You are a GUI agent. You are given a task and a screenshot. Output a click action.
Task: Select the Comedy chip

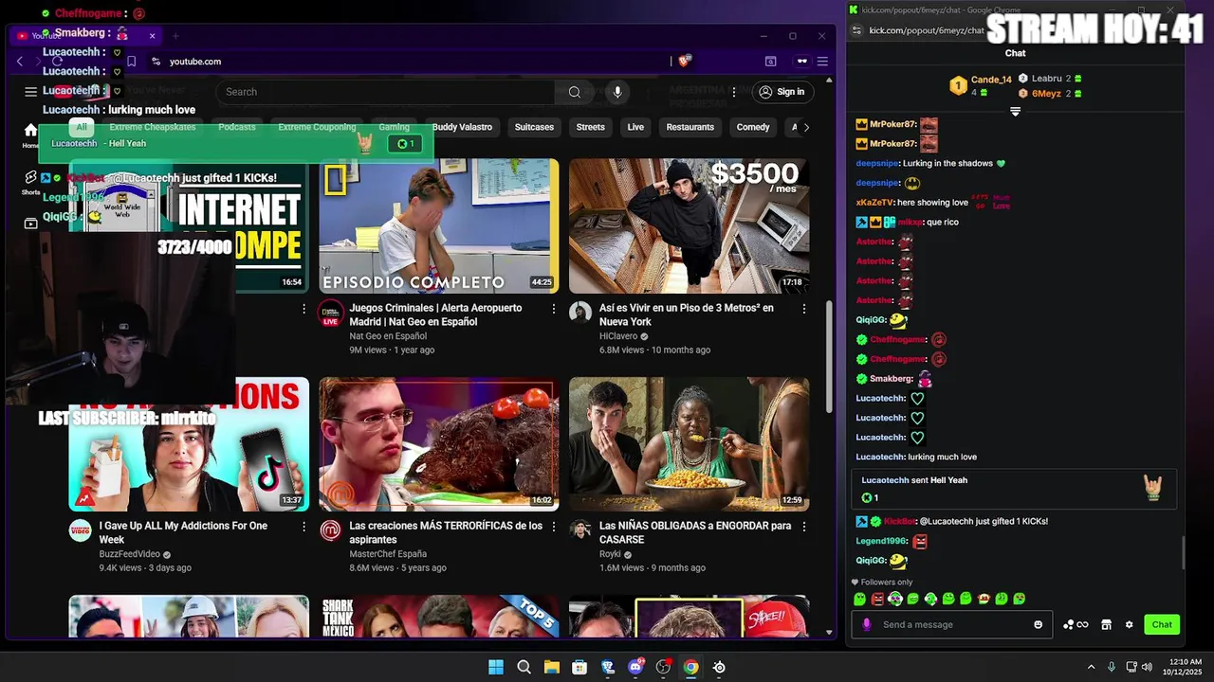click(753, 127)
